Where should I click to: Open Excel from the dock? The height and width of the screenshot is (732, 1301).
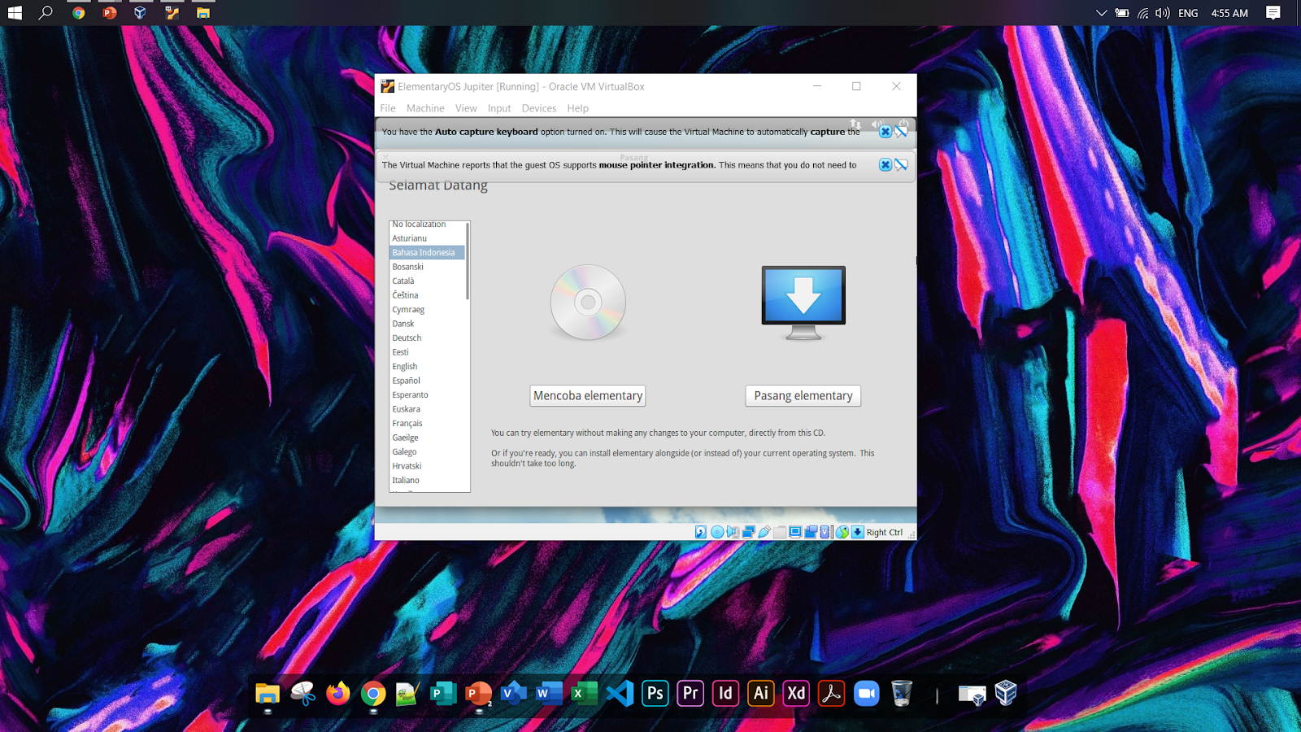[584, 693]
